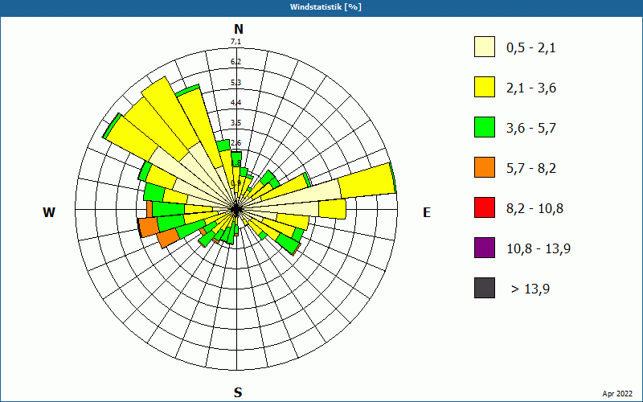Image resolution: width=643 pixels, height=402 pixels.
Task: Click the S compass direction label
Action: 238,392
